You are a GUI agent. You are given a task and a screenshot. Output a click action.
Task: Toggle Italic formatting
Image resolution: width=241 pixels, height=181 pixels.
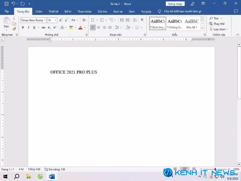tap(28, 27)
